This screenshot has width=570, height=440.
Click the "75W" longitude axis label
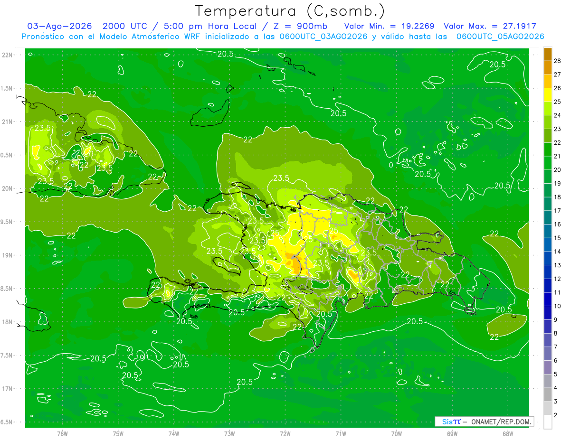pyautogui.click(x=118, y=433)
